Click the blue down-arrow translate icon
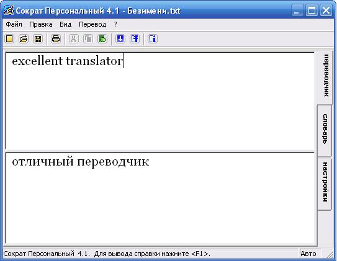The width and height of the screenshot is (337, 261). [x=120, y=39]
